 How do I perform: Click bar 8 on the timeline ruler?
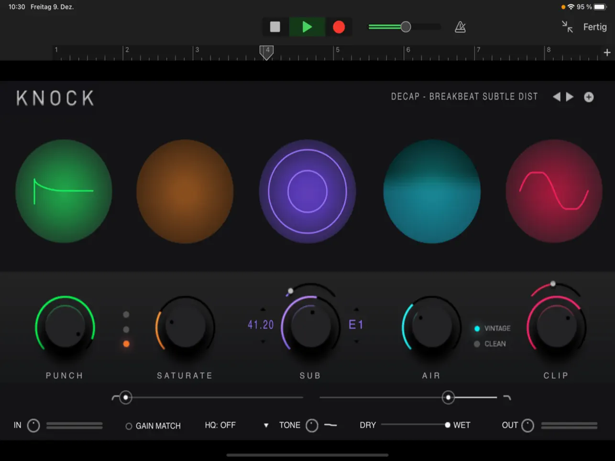coord(549,50)
